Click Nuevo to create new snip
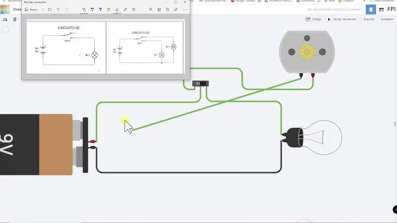This screenshot has width=397, height=223. 31,10
